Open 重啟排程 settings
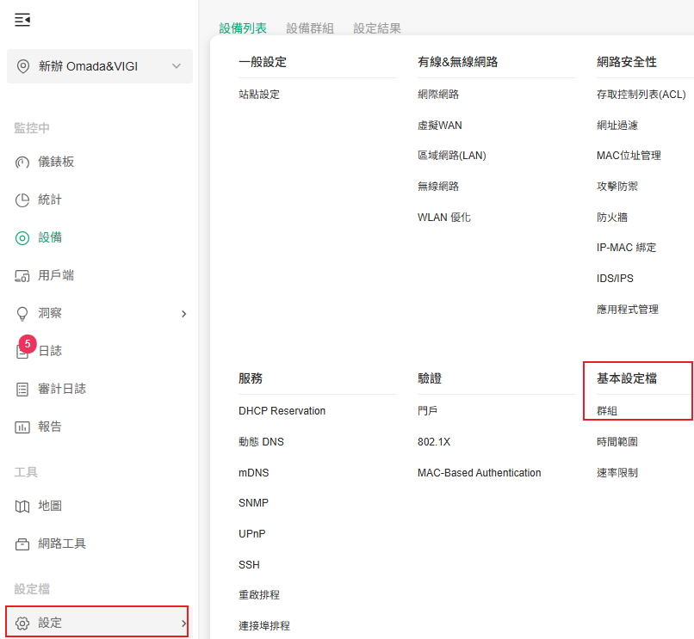Viewport: 694px width, 639px height. (259, 595)
